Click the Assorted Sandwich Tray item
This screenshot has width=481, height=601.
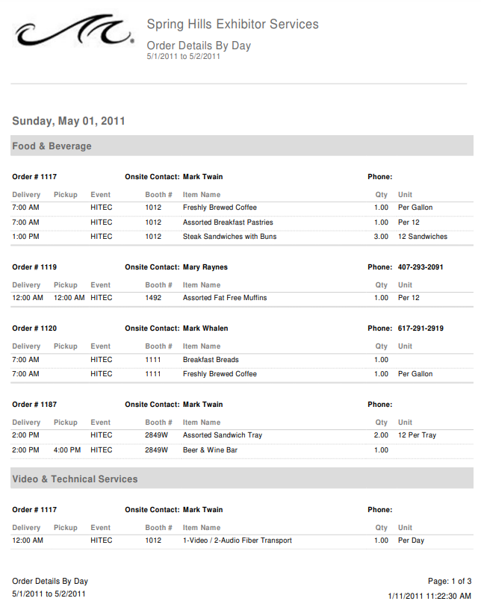coord(223,435)
